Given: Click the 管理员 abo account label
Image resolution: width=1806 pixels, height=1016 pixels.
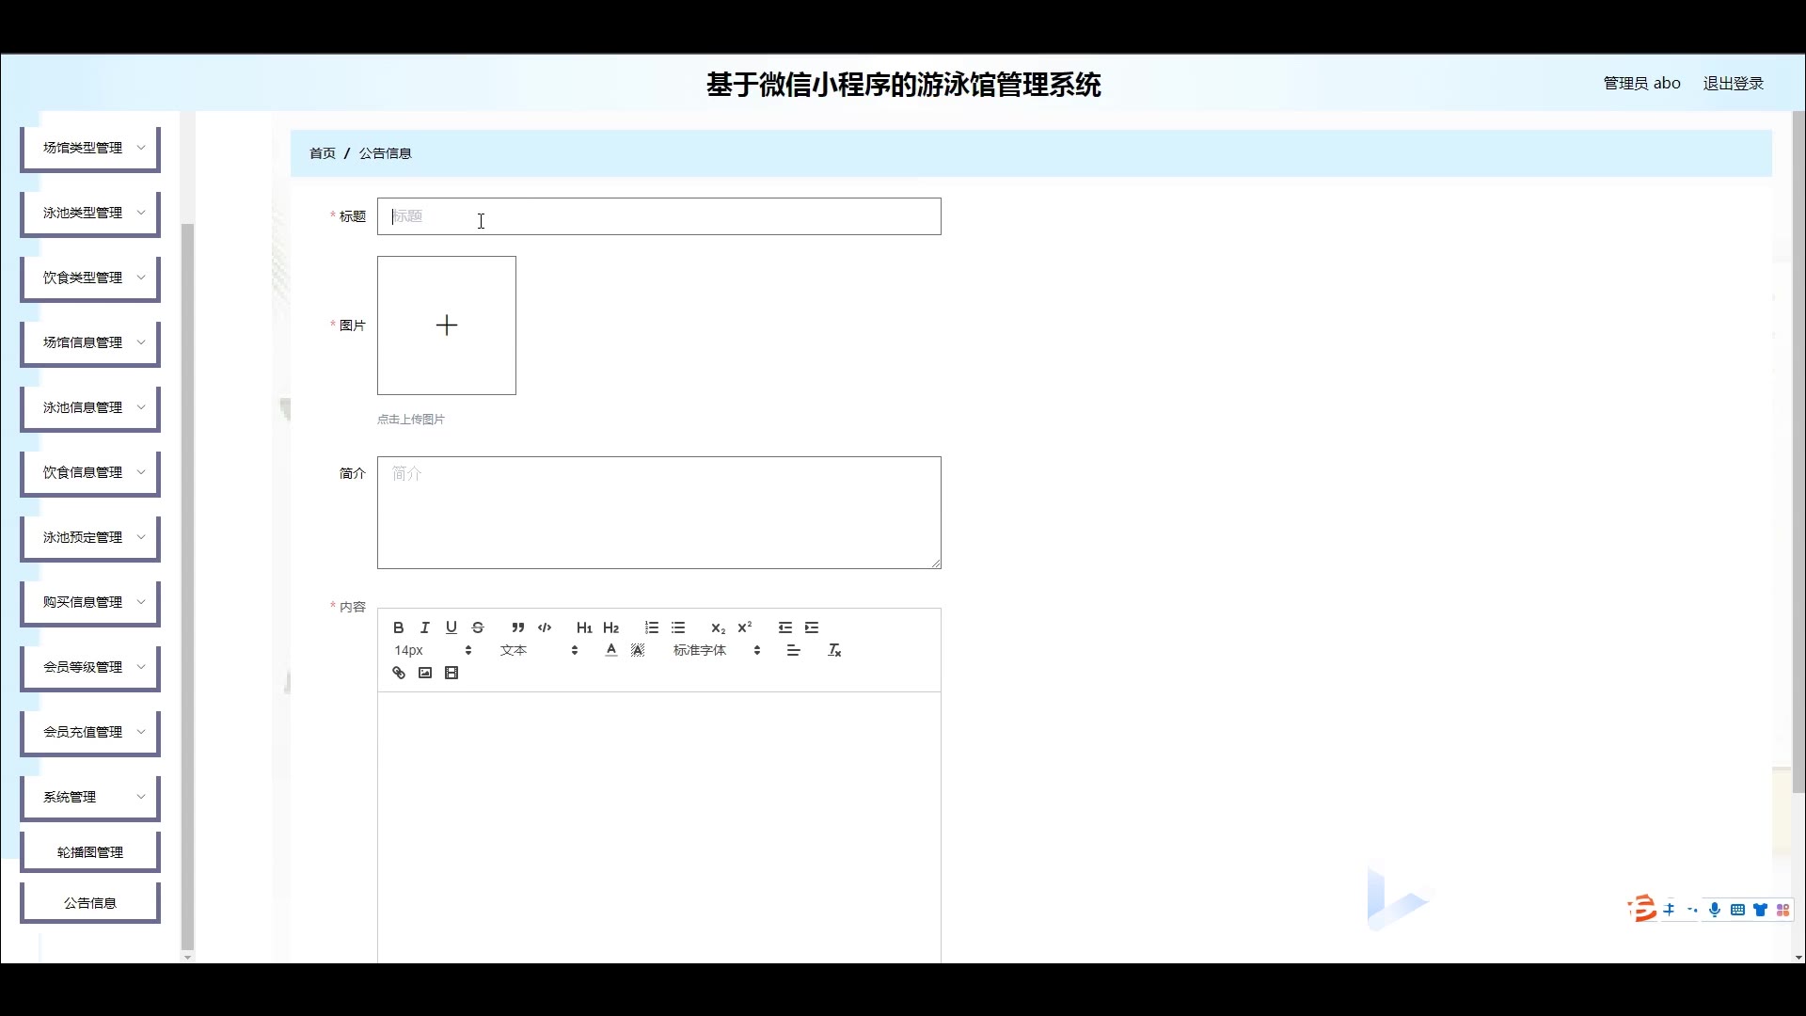Looking at the screenshot, I should [1642, 84].
